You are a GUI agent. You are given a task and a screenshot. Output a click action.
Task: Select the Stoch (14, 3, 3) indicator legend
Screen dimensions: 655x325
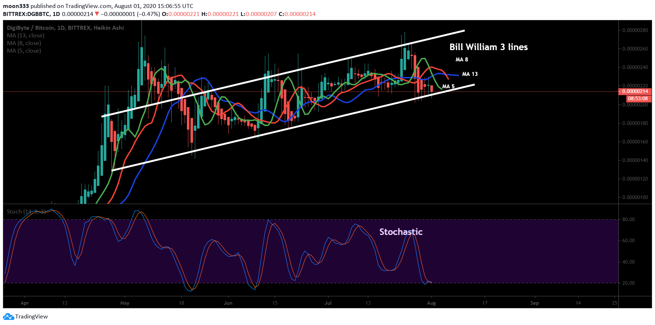pos(26,212)
